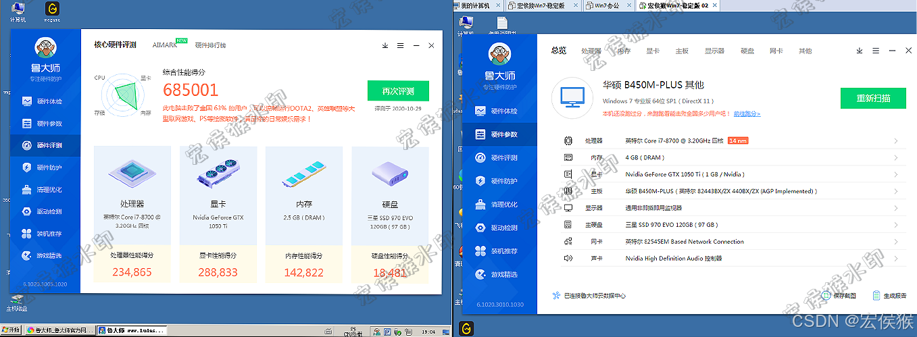Click the 开始 Start button on taskbar
This screenshot has height=337, width=917.
11,330
